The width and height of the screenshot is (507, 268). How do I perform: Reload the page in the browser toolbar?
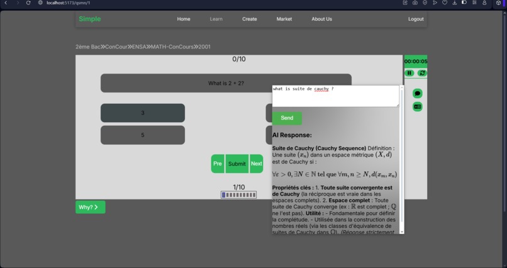coord(28,3)
